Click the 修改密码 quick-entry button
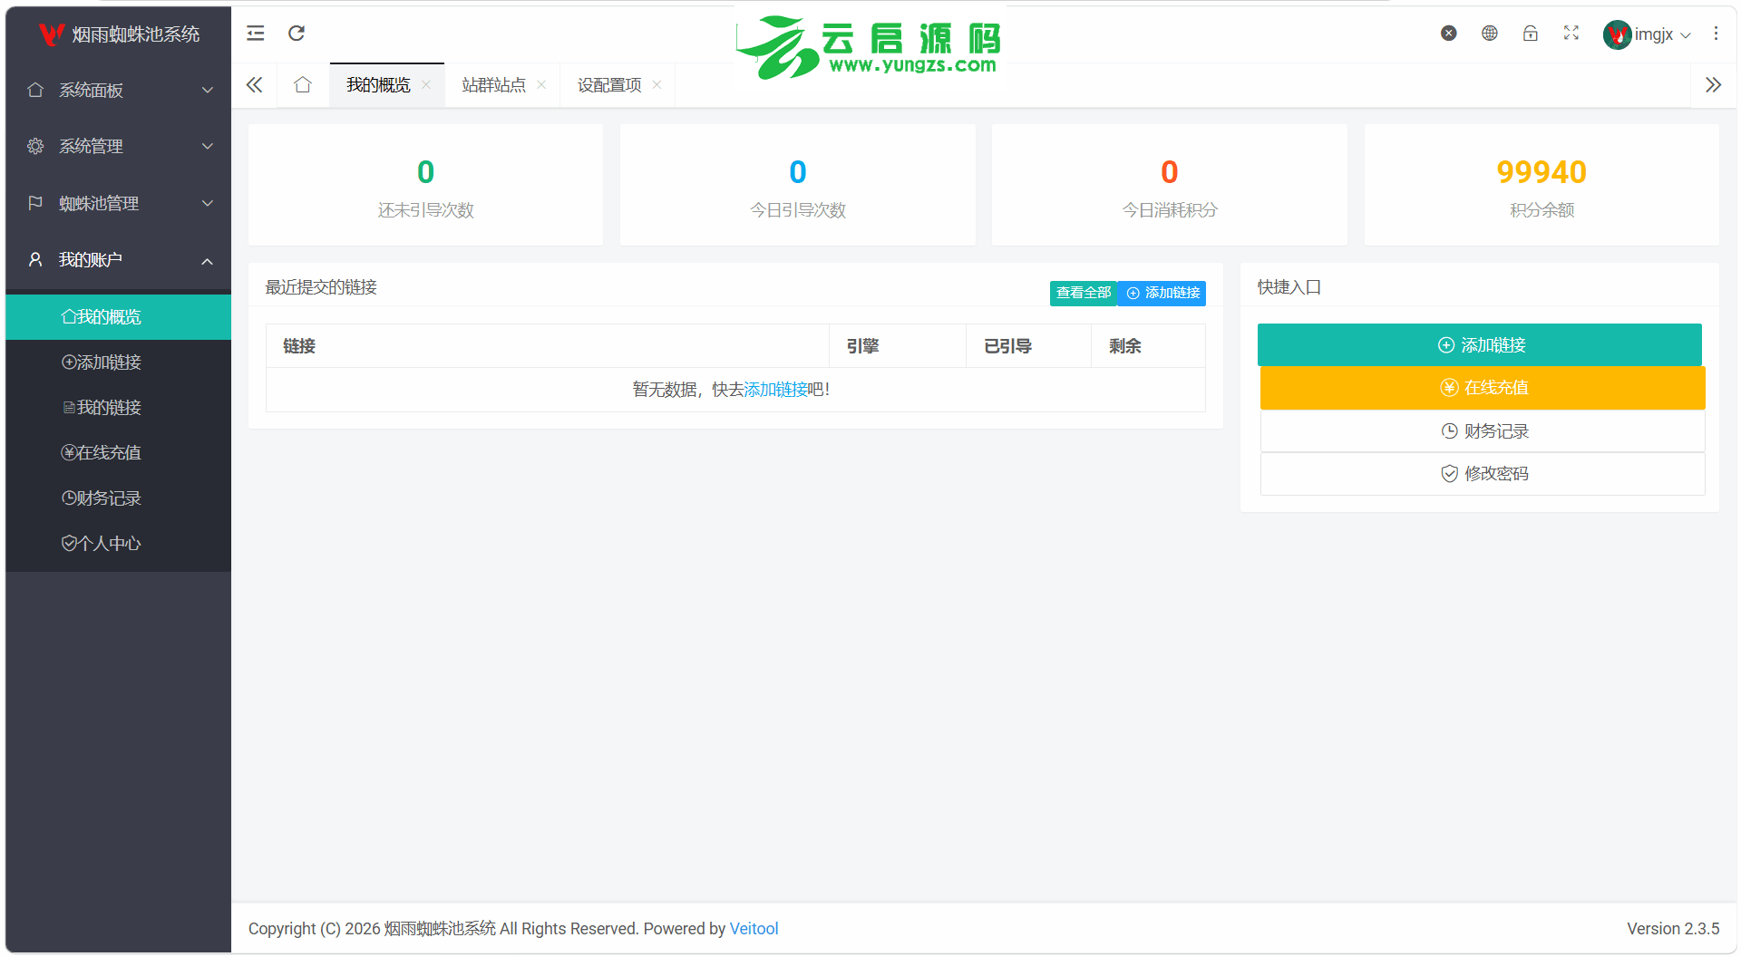The image size is (1741, 957). (1483, 474)
